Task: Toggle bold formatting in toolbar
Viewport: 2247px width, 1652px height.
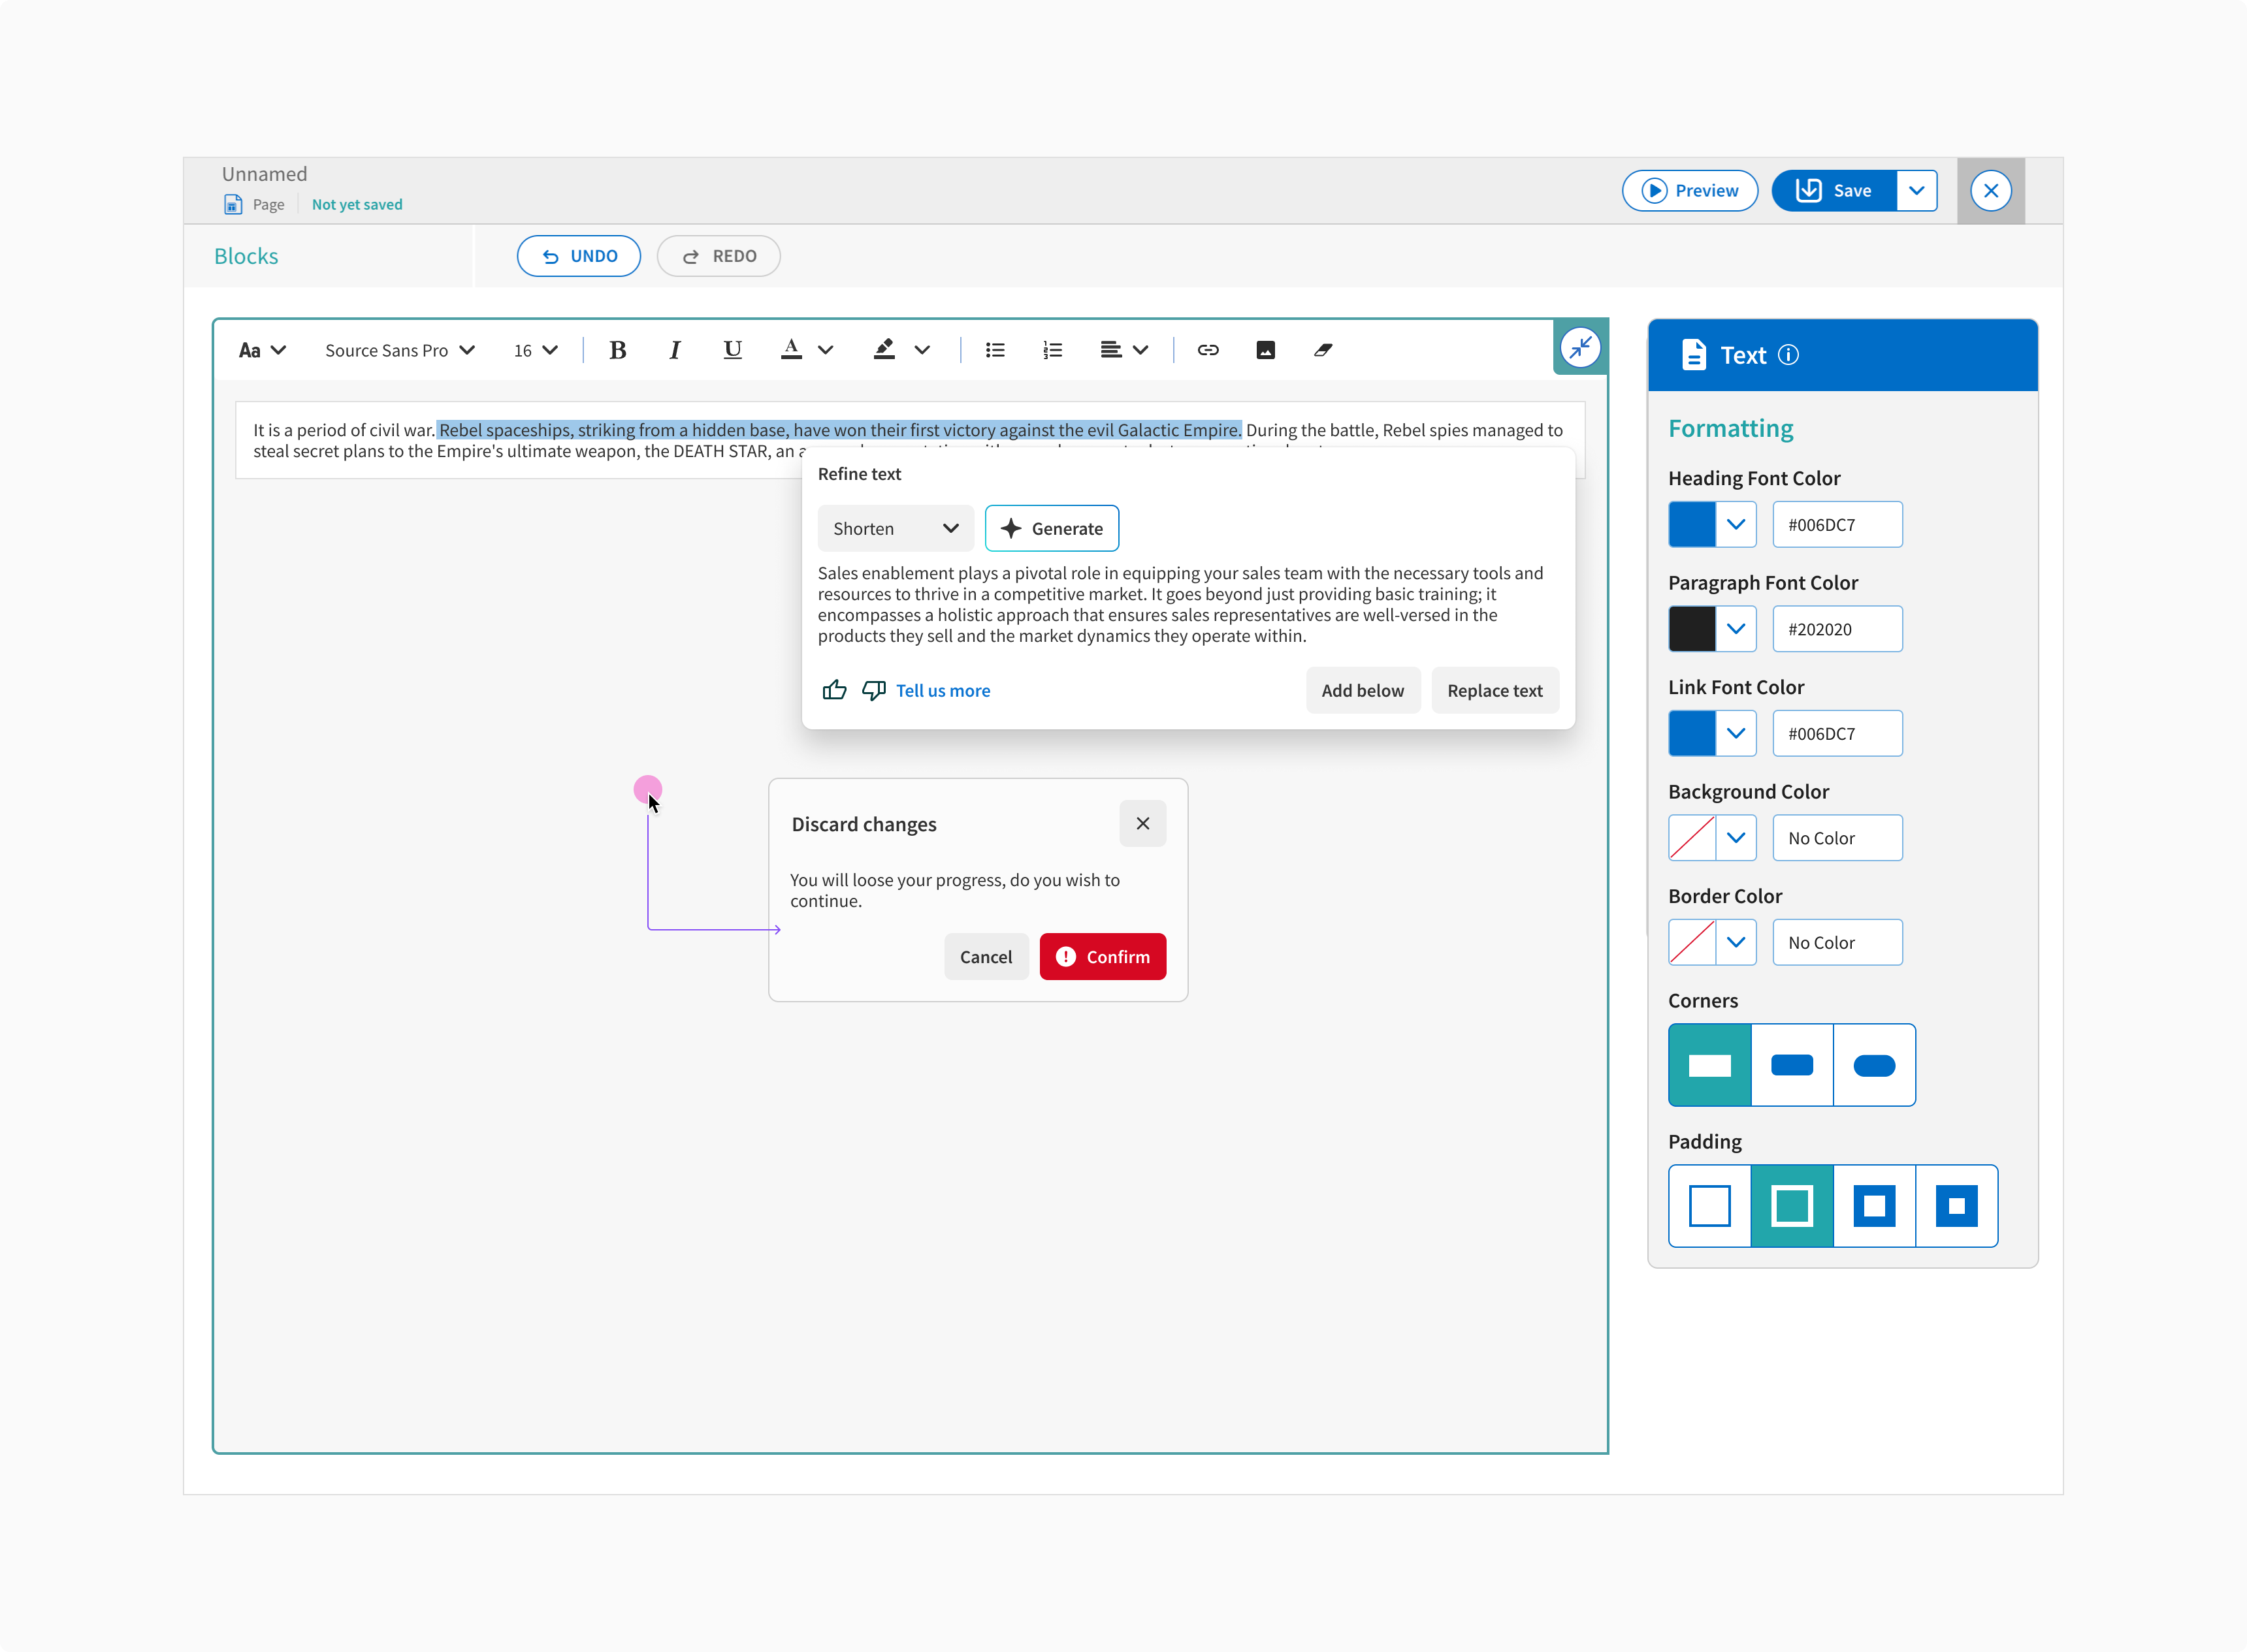Action: 617,350
